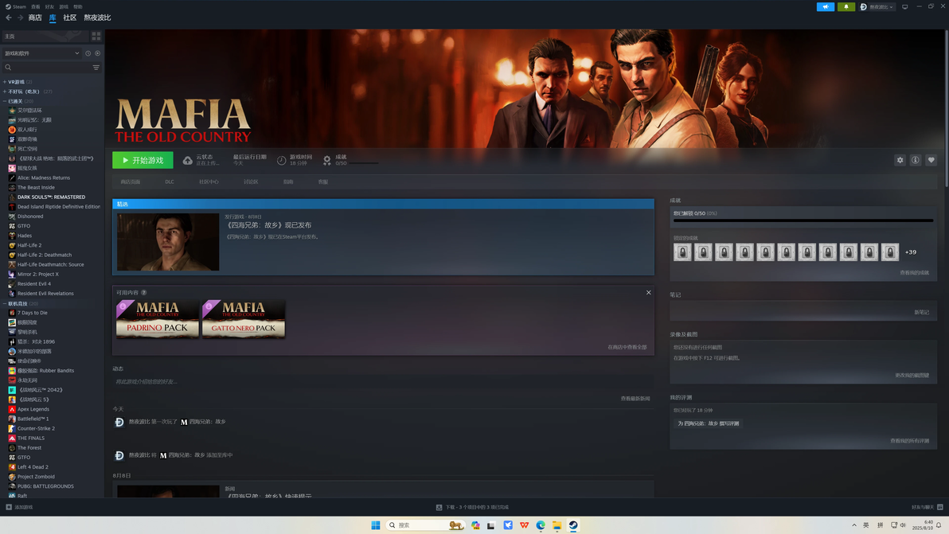
Task: Open 游戏和软件 filter dropdown
Action: 41,53
